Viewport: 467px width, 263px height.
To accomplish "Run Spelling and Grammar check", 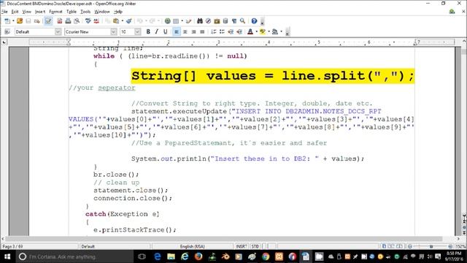I will click(x=88, y=21).
